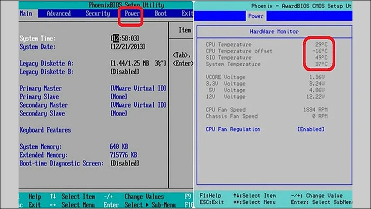This screenshot has height=209, width=371.
Task: Toggle Legacy Diskette B Disabled value
Action: coord(125,72)
